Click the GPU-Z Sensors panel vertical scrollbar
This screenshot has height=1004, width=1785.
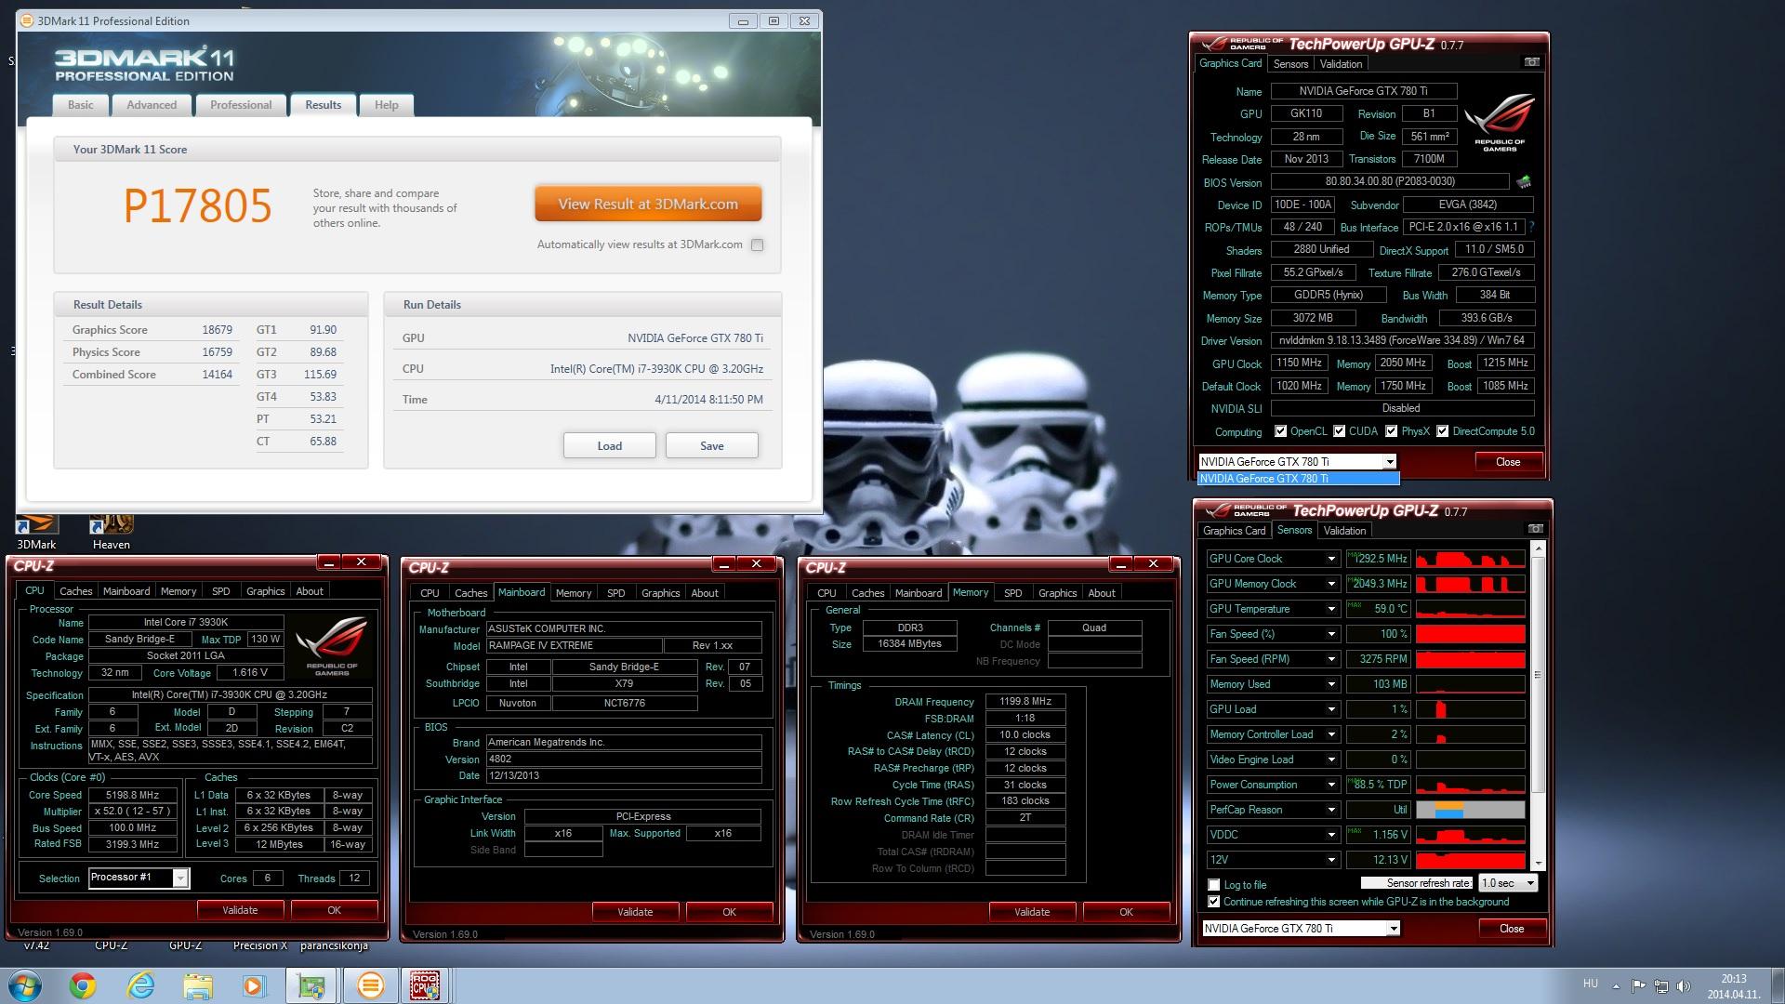click(1537, 676)
